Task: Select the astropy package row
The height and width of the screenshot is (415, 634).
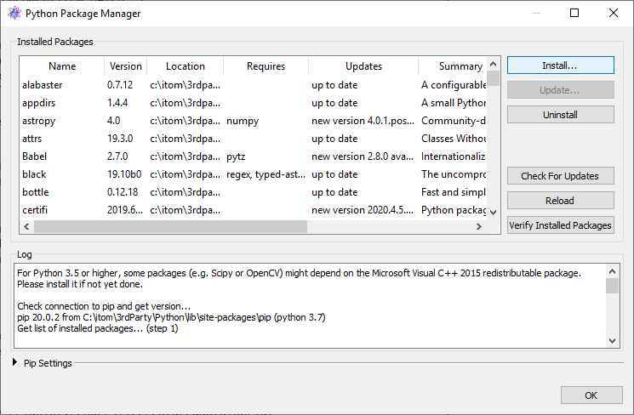Action: 253,121
